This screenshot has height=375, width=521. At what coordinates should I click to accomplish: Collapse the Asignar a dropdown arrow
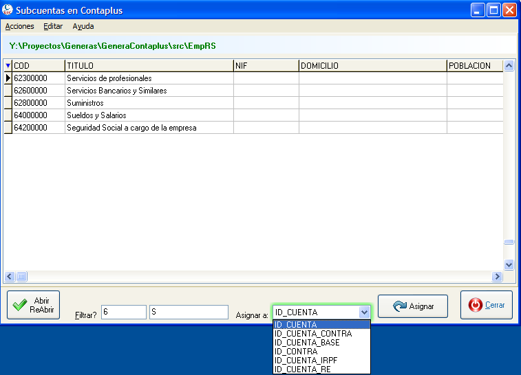pos(364,312)
